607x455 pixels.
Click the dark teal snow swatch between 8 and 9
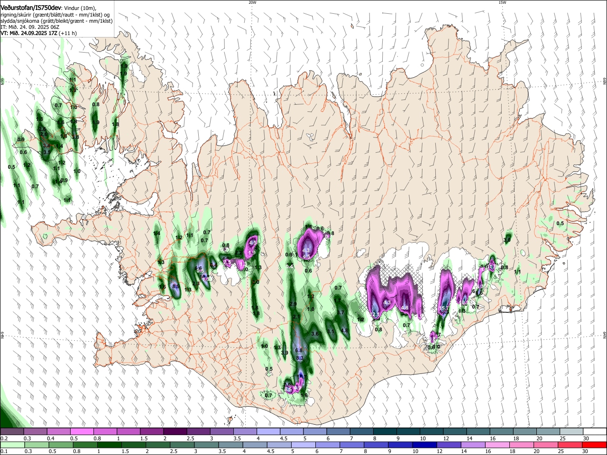[x=385, y=431]
